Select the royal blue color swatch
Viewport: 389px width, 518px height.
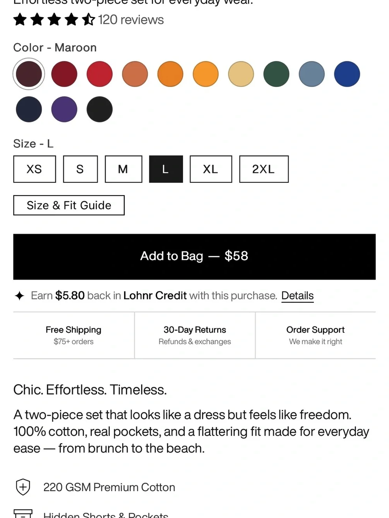point(347,74)
